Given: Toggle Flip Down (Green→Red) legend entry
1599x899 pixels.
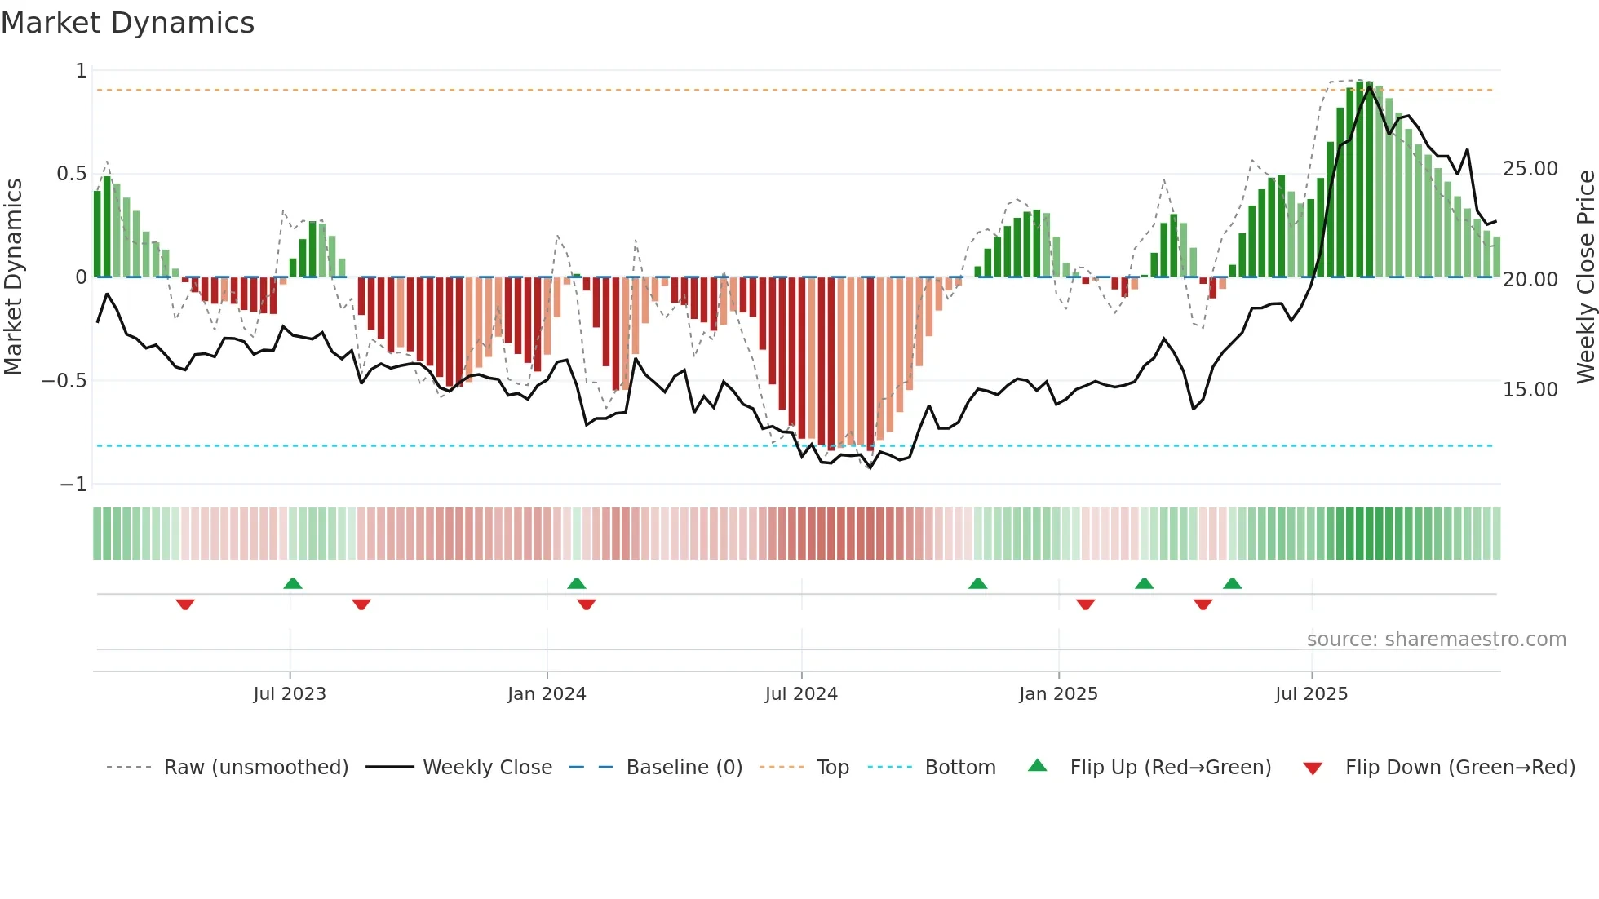Looking at the screenshot, I should [x=1439, y=768].
